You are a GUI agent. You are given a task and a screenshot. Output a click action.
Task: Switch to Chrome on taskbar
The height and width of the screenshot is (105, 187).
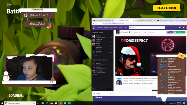coord(60,103)
